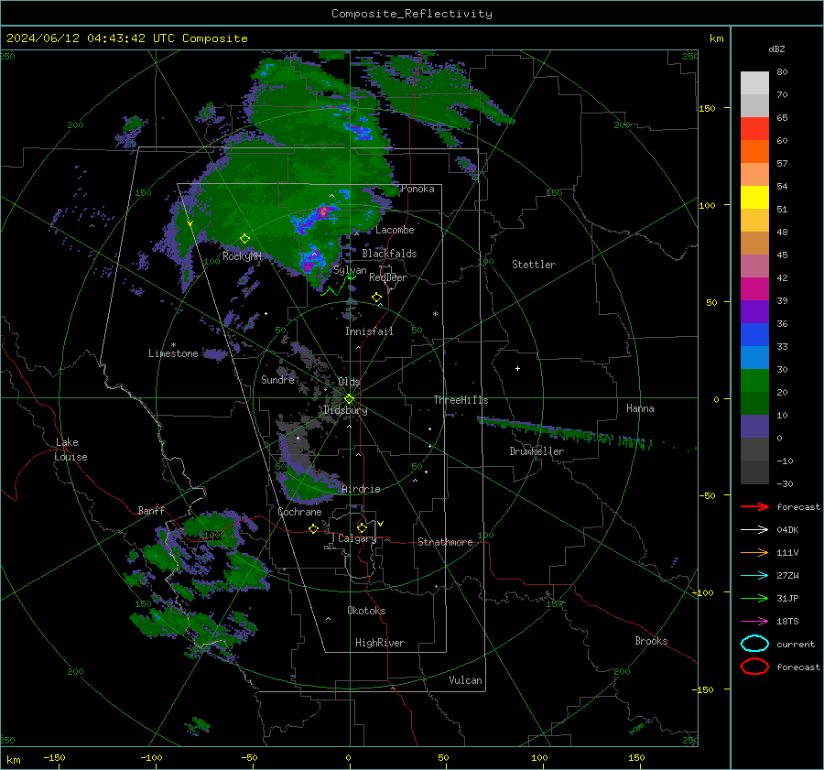Image resolution: width=824 pixels, height=770 pixels.
Task: Click the HighRiver label
Action: pyautogui.click(x=380, y=643)
